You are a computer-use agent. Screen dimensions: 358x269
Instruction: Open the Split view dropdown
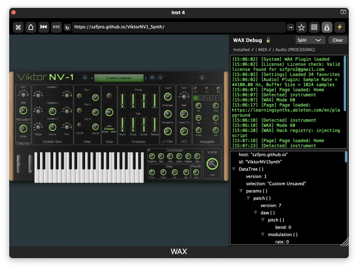coord(310,40)
